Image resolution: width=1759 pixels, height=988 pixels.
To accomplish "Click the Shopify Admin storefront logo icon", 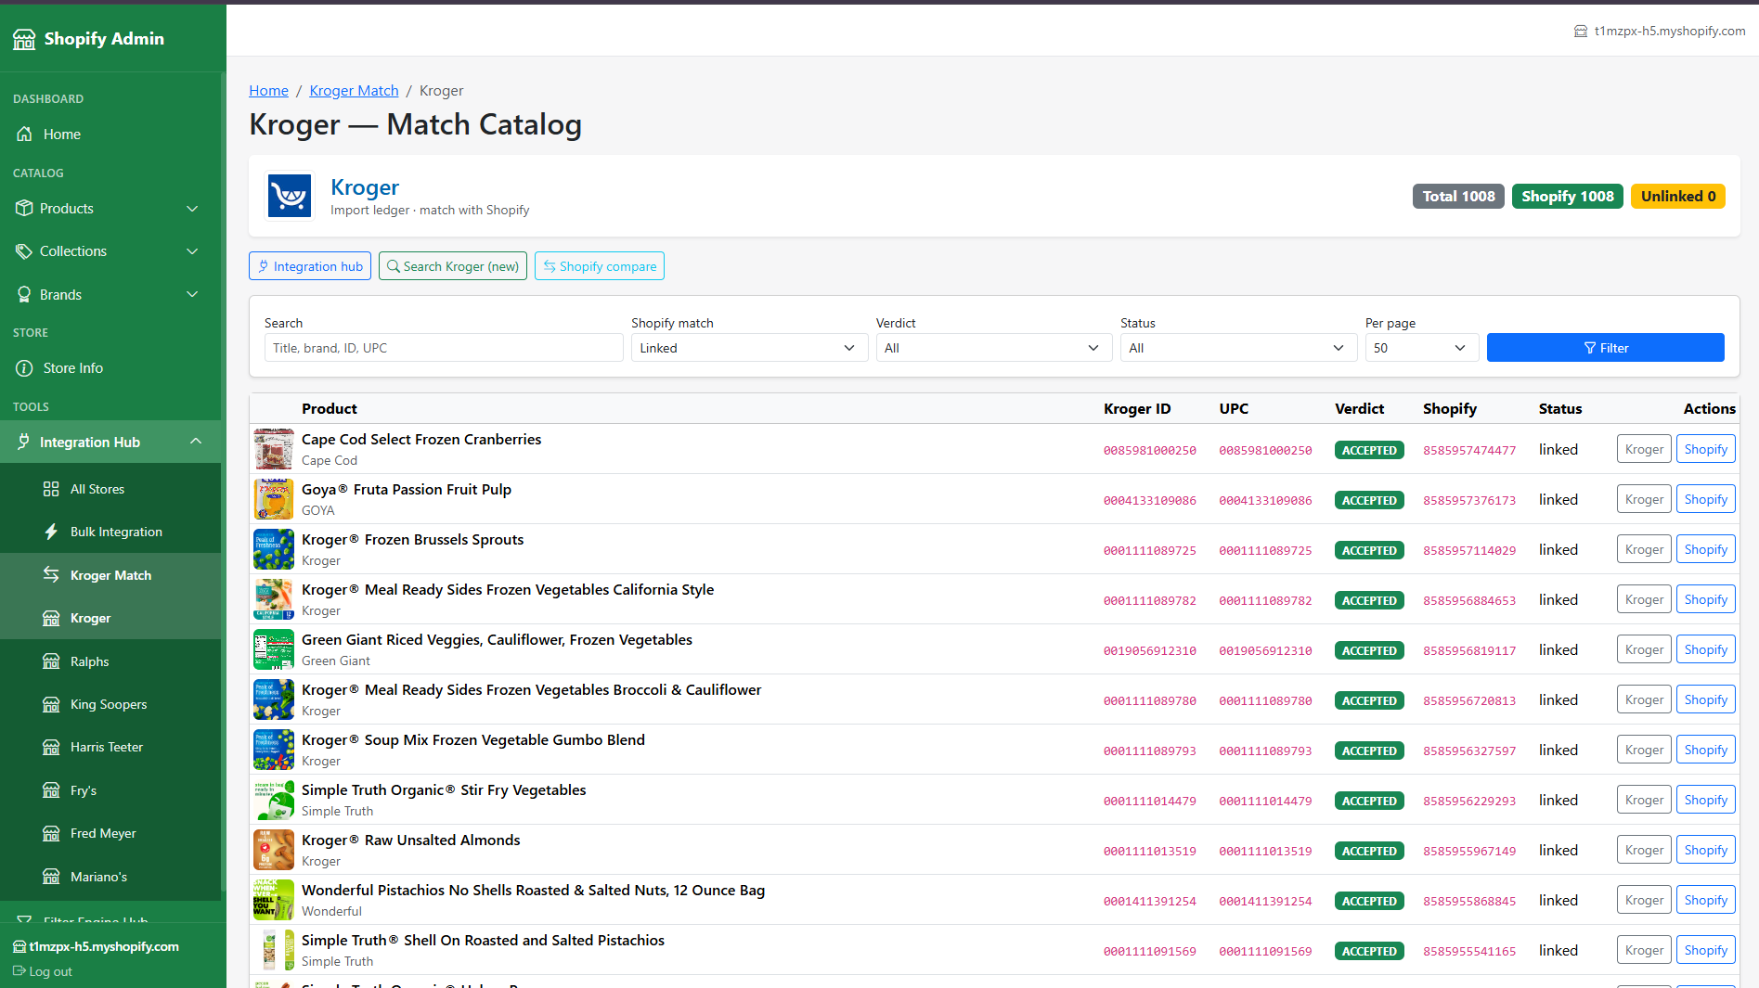I will click(x=24, y=39).
